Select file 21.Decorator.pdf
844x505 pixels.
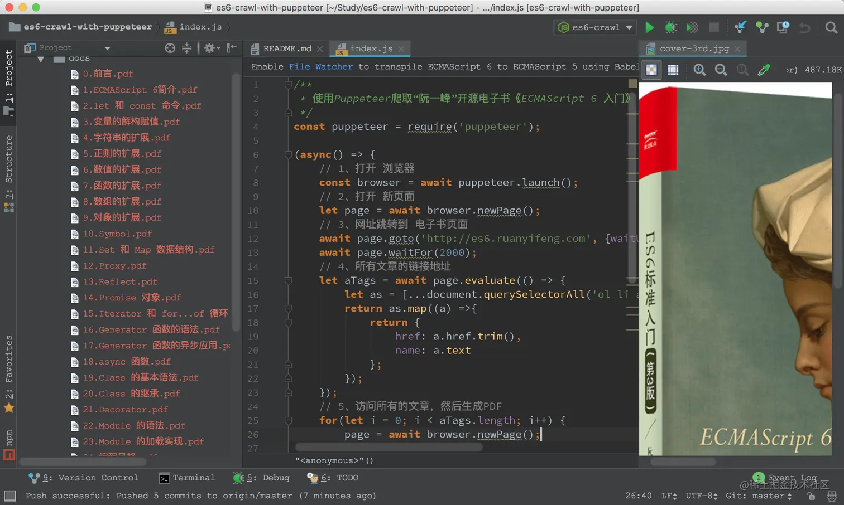pos(119,410)
